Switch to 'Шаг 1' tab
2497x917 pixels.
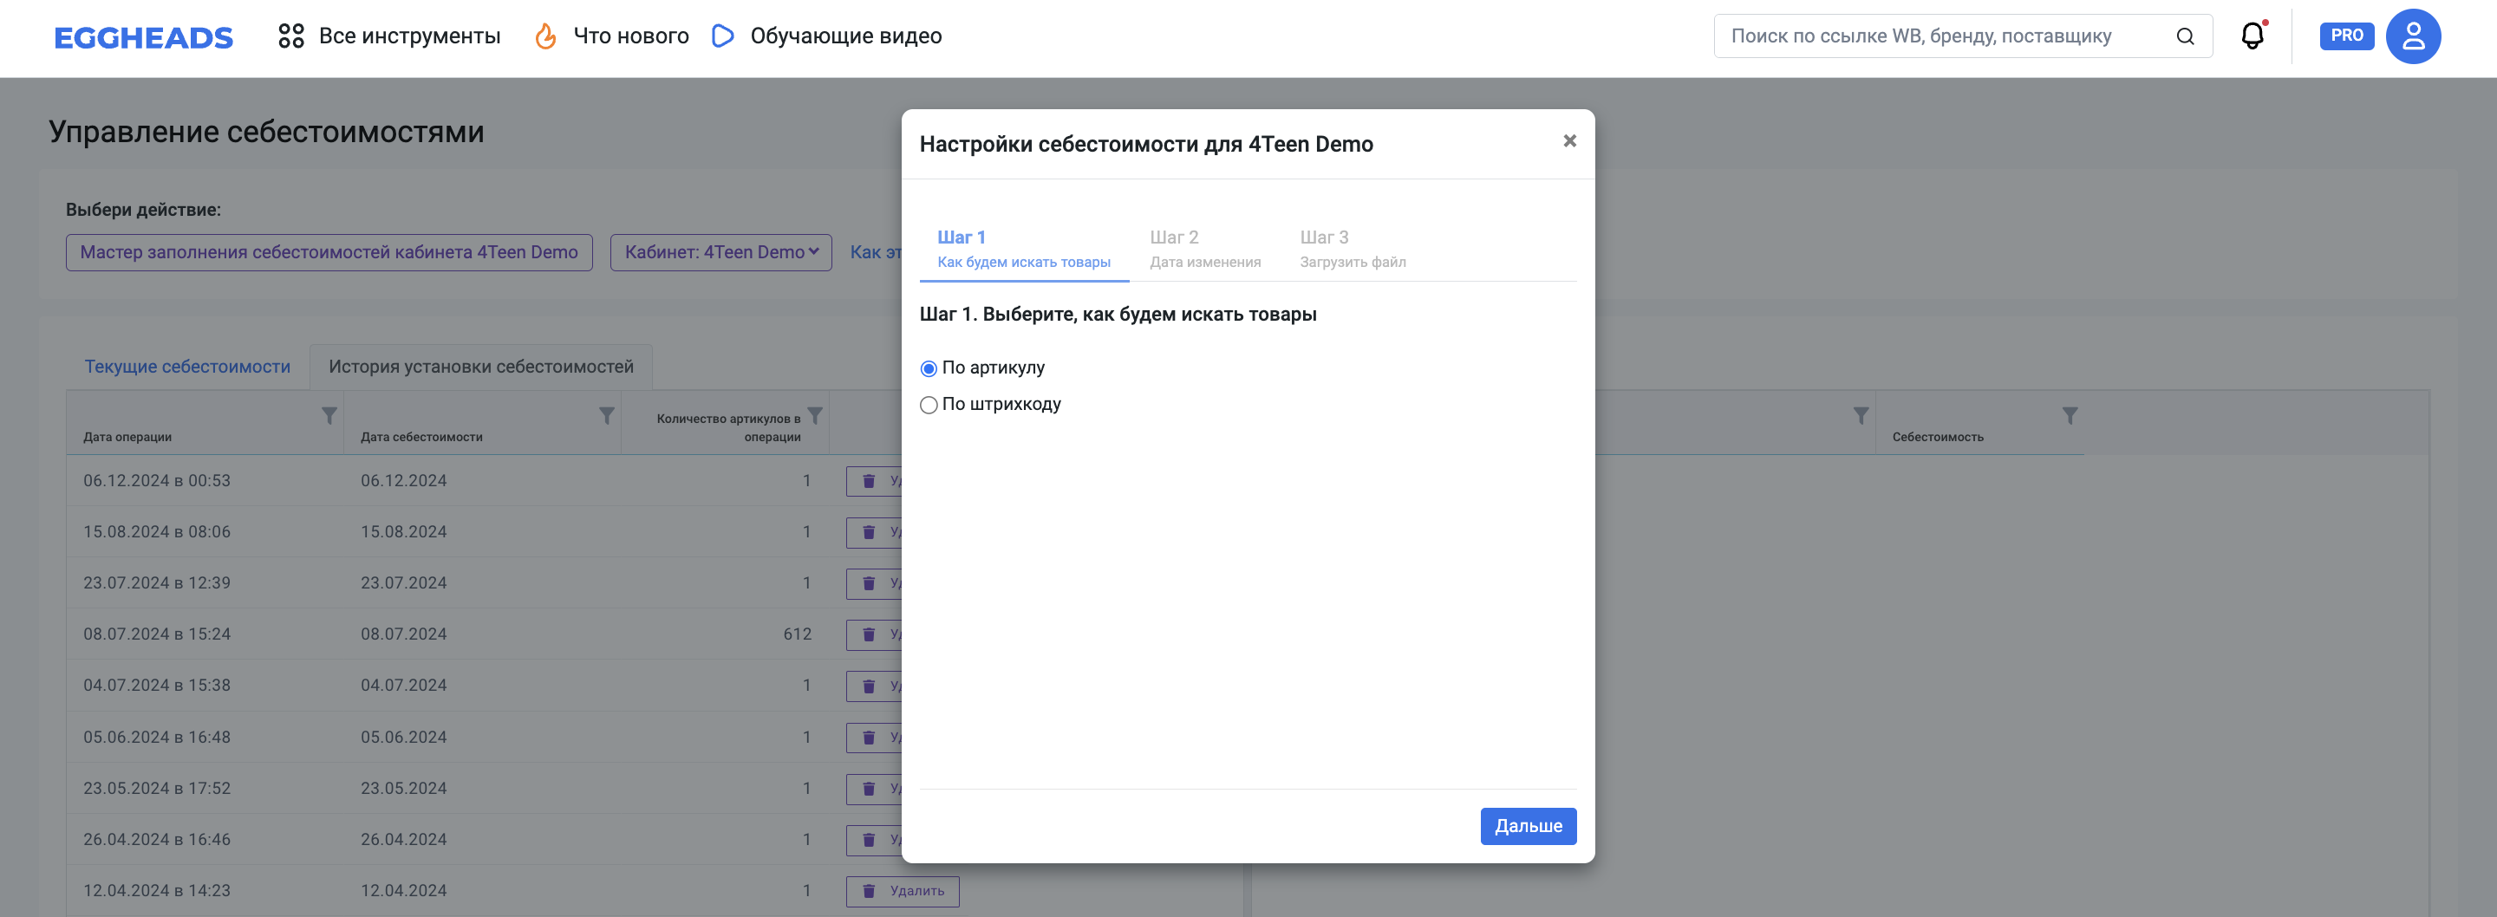pyautogui.click(x=1024, y=249)
